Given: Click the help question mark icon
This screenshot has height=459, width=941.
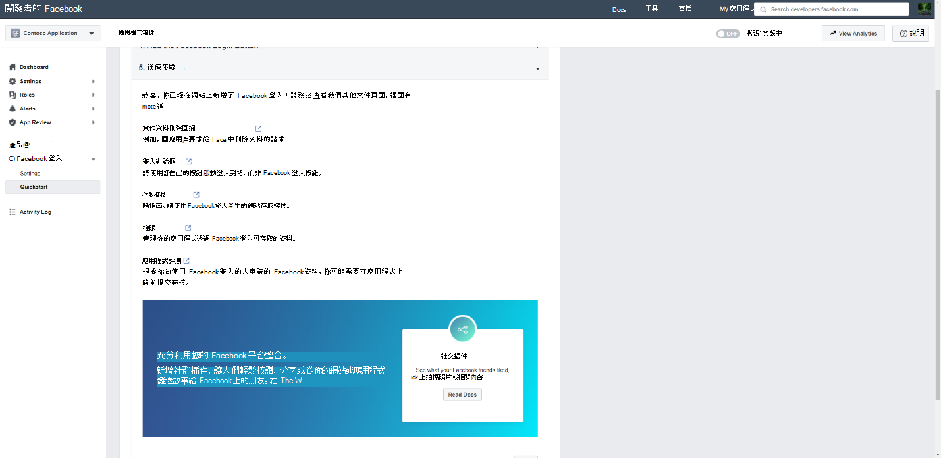Looking at the screenshot, I should coord(904,33).
